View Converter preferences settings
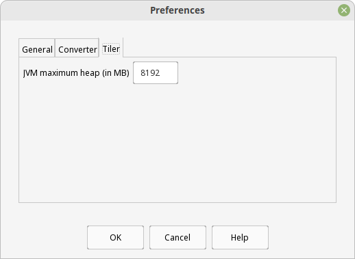This screenshot has width=355, height=259. pos(77,48)
